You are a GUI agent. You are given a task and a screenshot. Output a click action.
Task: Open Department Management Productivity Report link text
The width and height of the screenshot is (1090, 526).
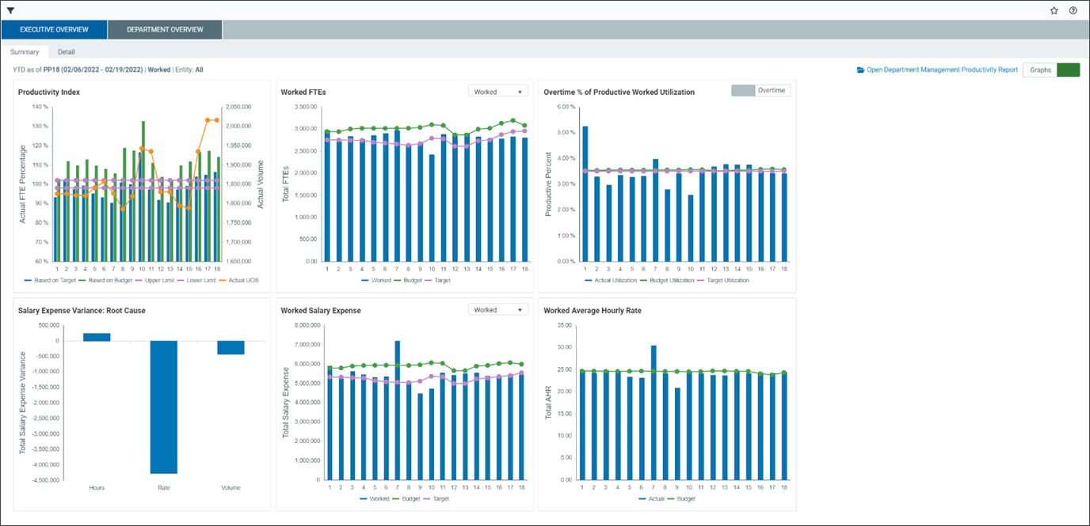942,70
